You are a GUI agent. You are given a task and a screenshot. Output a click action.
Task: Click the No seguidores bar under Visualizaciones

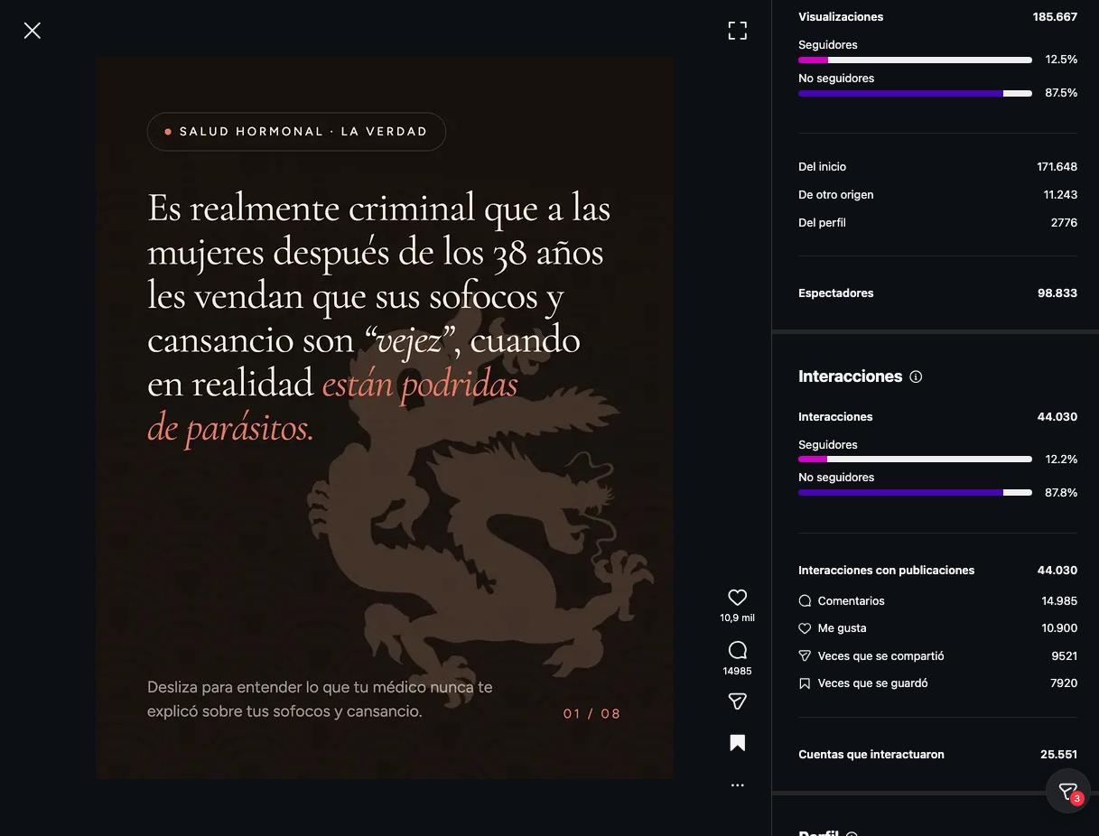(x=915, y=94)
